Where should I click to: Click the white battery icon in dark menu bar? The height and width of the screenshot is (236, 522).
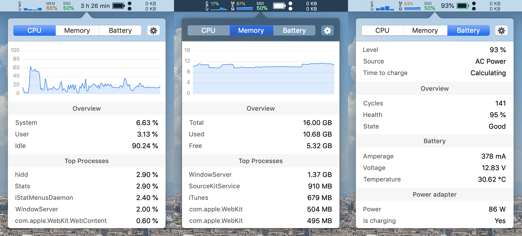pos(279,6)
